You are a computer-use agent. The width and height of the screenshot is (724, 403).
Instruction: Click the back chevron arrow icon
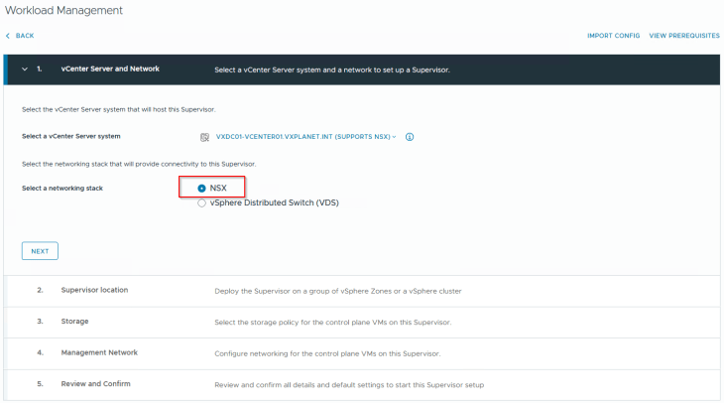tap(8, 36)
